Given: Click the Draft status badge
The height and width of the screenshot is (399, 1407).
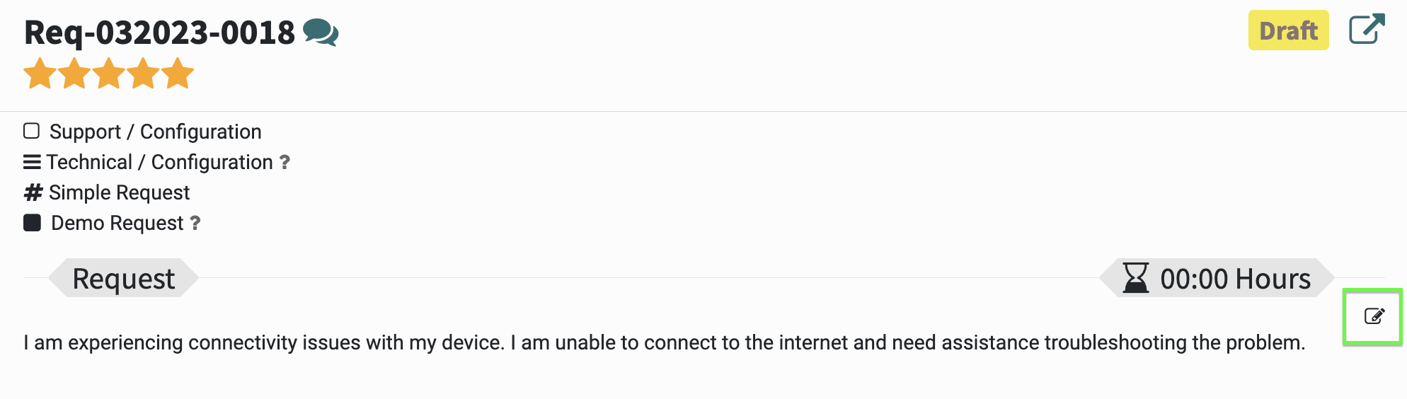Looking at the screenshot, I should coord(1288,30).
